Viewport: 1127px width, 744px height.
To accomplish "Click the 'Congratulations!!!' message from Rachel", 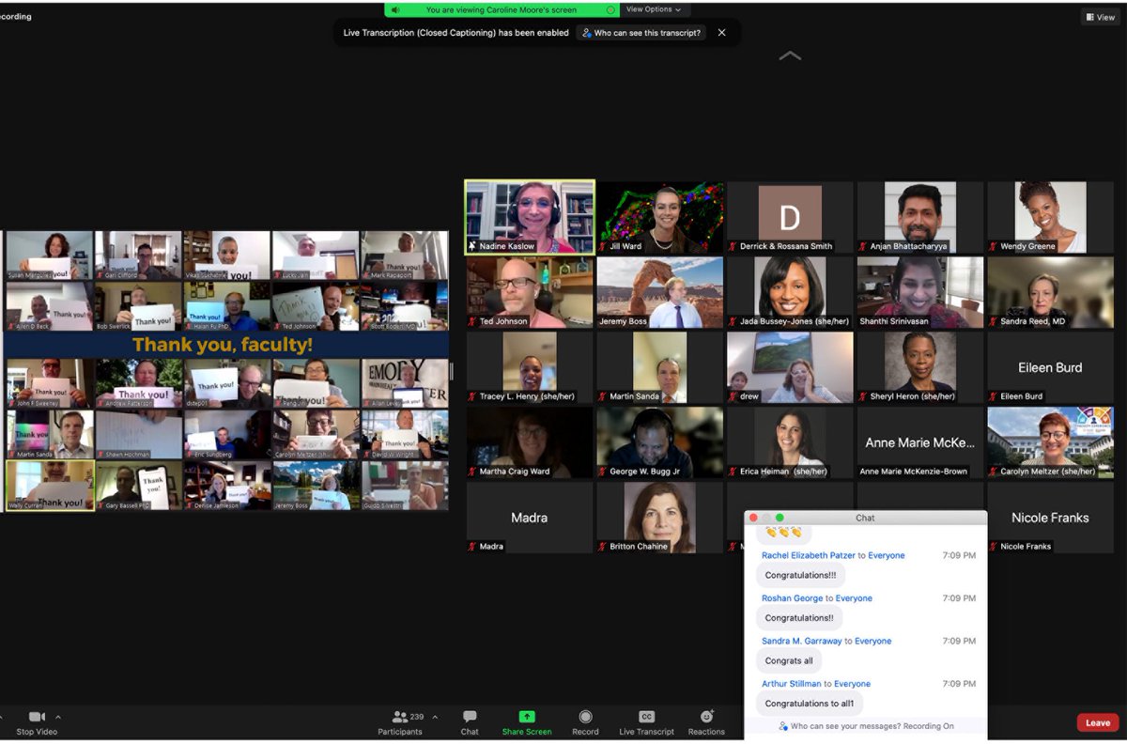I will coord(800,575).
